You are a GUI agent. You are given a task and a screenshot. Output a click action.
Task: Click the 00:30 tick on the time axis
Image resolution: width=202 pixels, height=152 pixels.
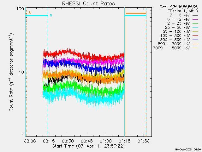tap(68, 141)
